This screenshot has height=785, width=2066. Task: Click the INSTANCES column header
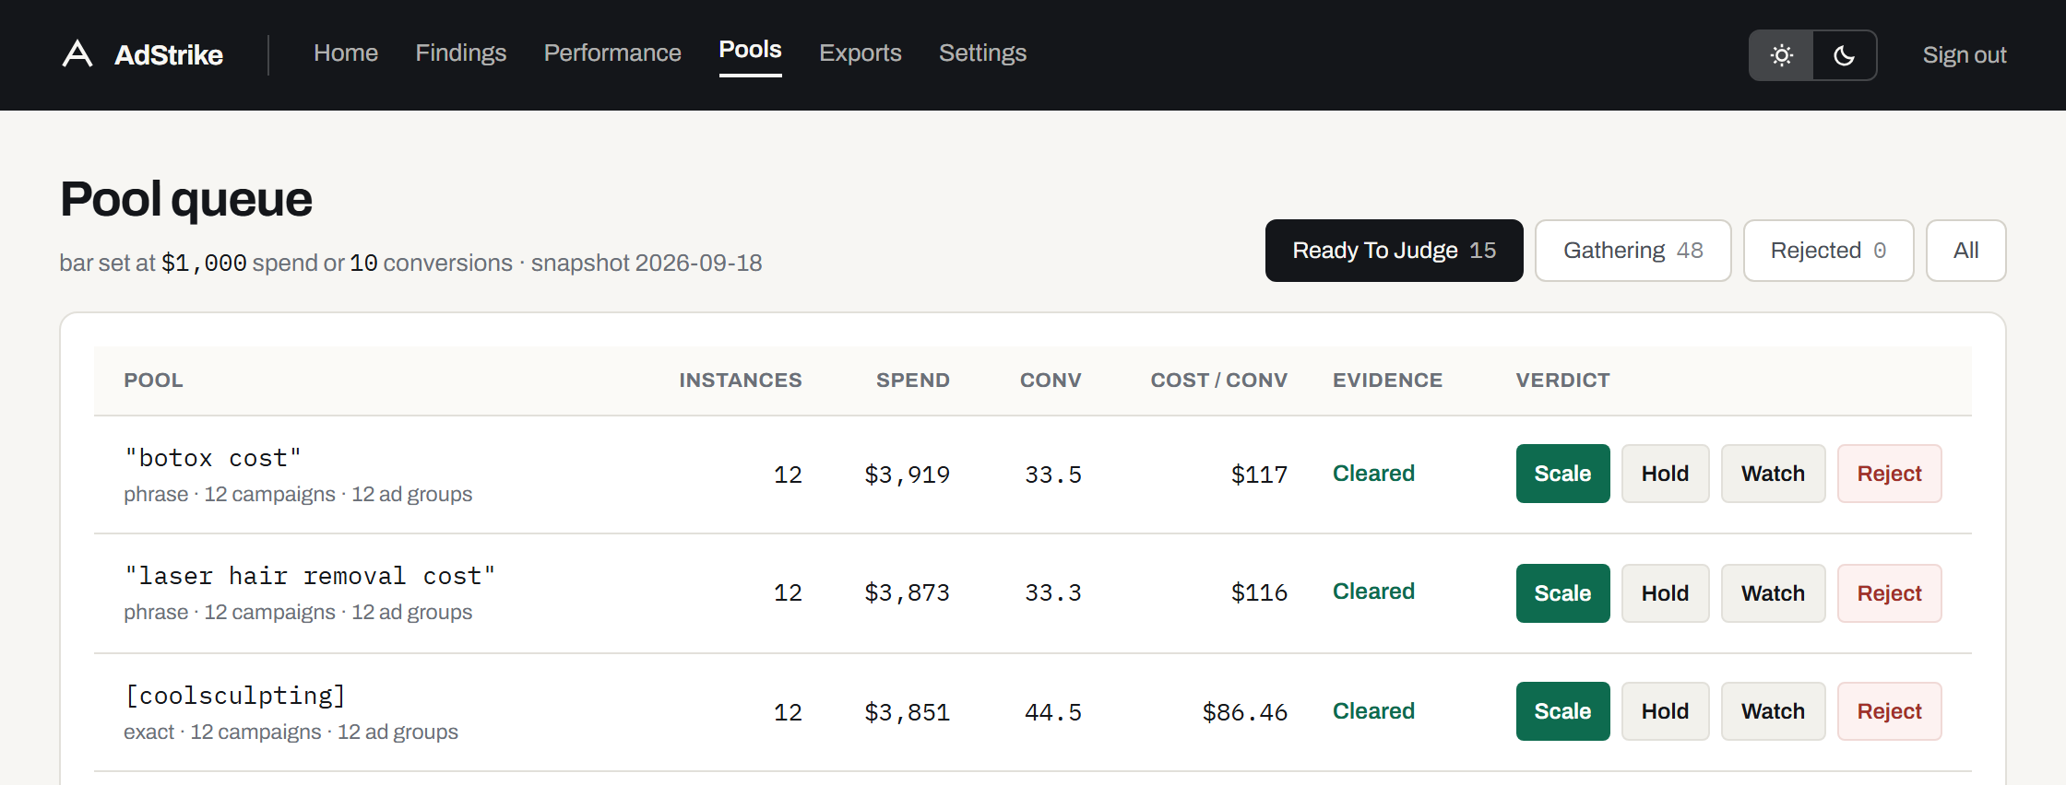tap(741, 381)
